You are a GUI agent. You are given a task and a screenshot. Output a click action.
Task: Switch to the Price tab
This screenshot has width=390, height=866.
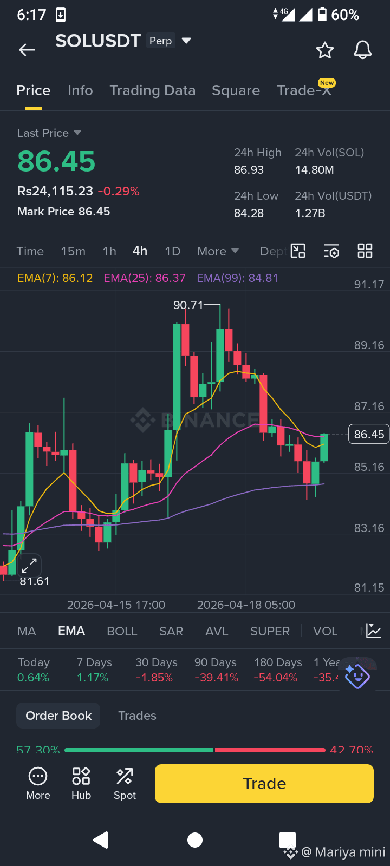click(x=34, y=90)
